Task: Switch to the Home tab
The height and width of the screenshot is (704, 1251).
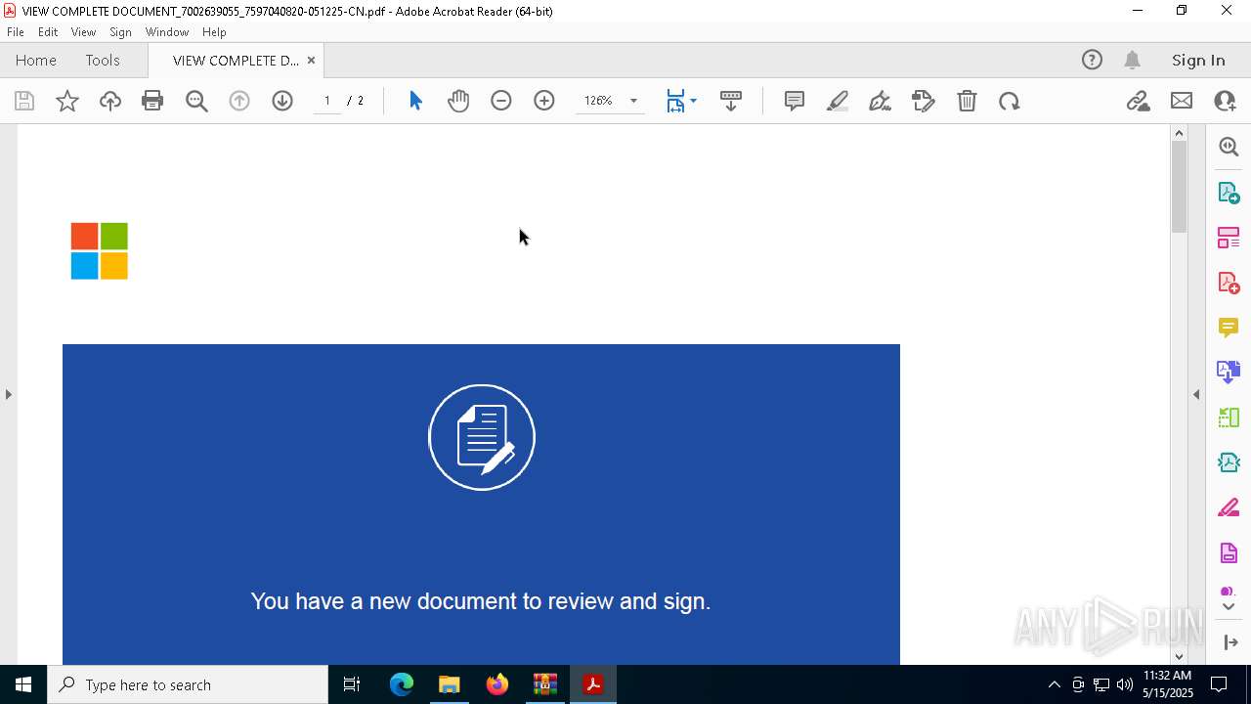Action: coord(36,61)
